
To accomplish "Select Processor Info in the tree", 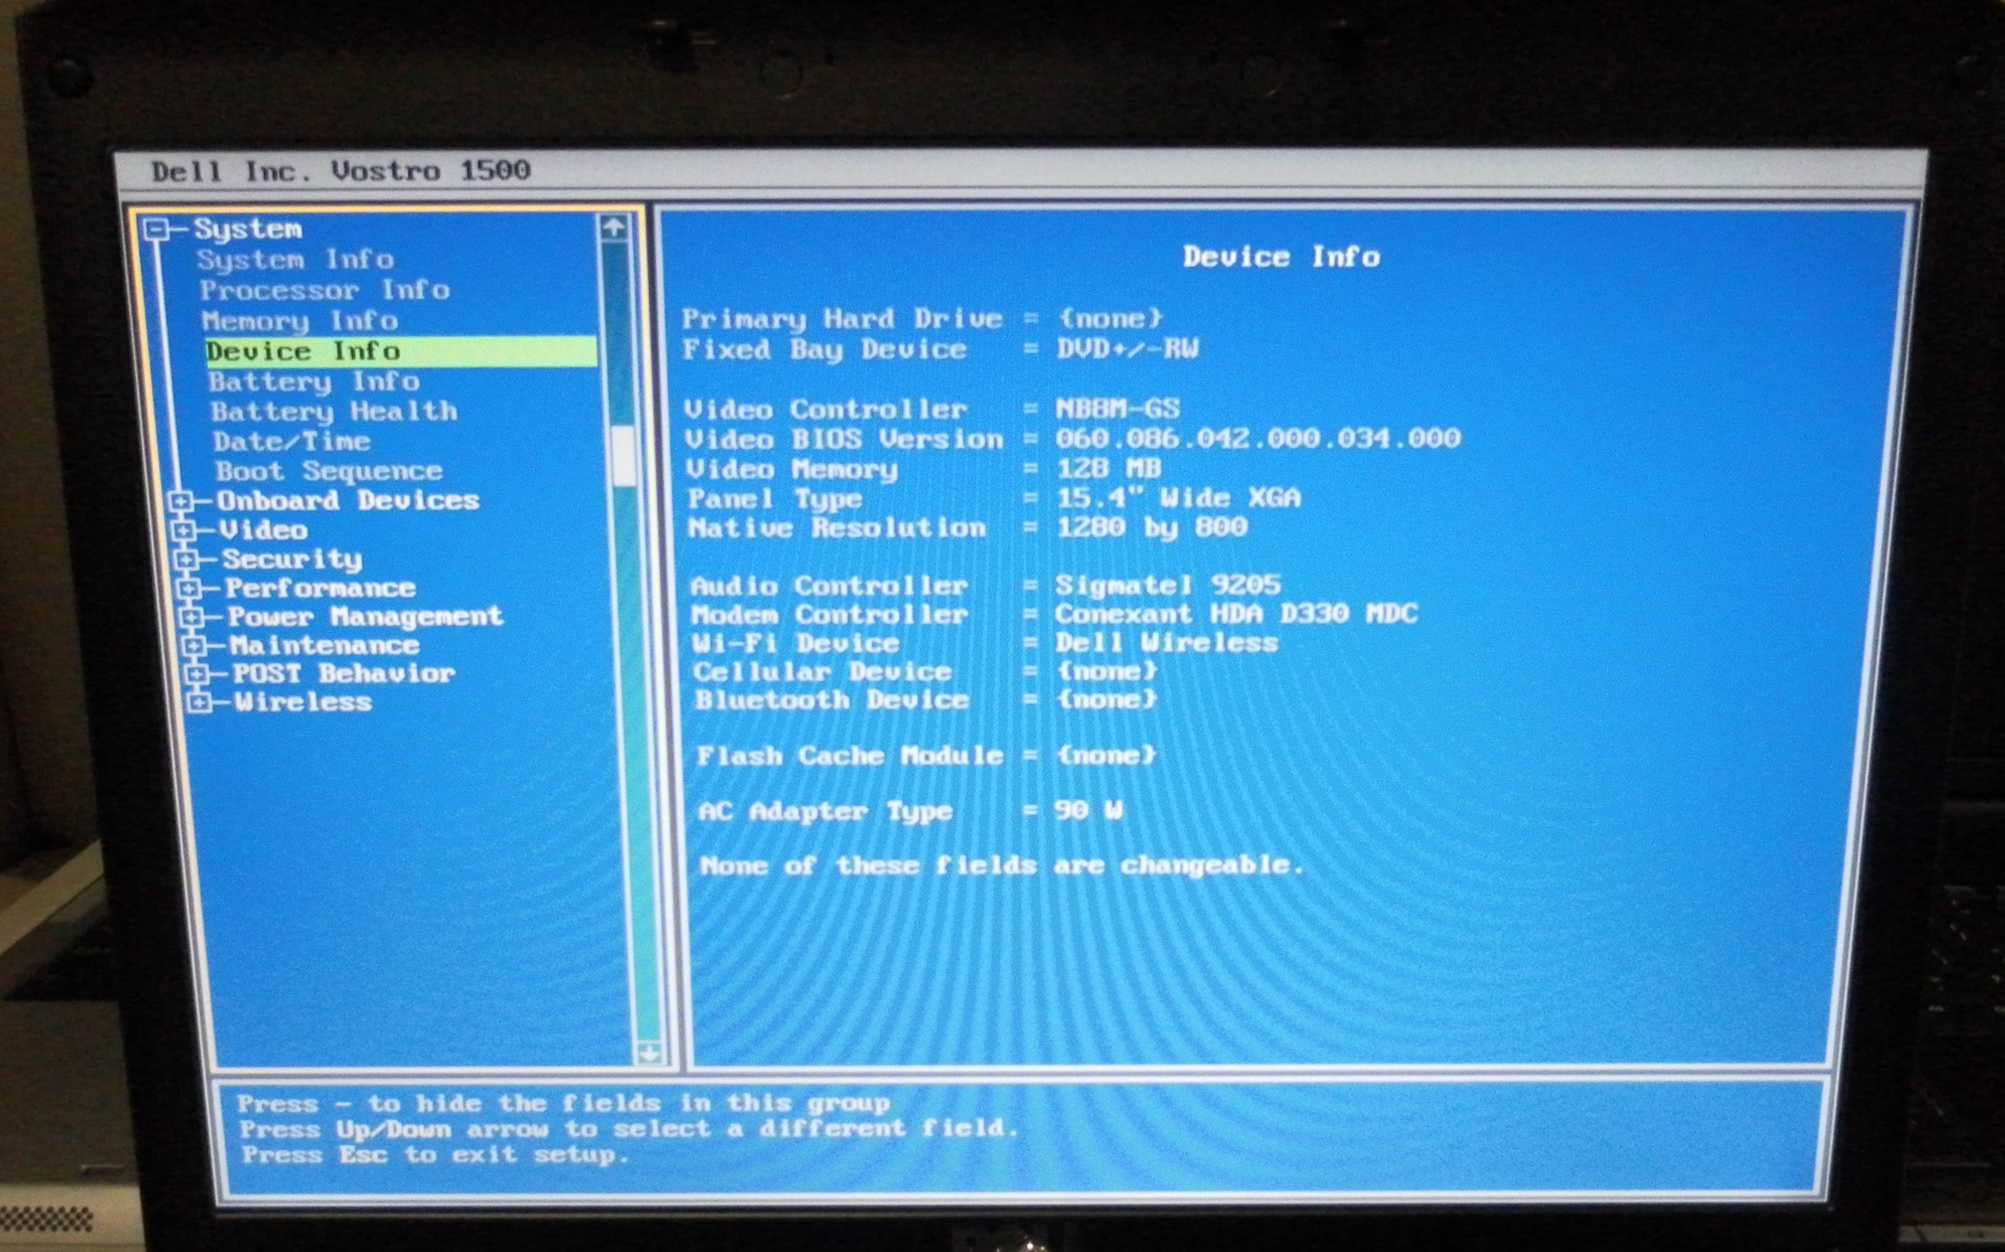I will [324, 290].
